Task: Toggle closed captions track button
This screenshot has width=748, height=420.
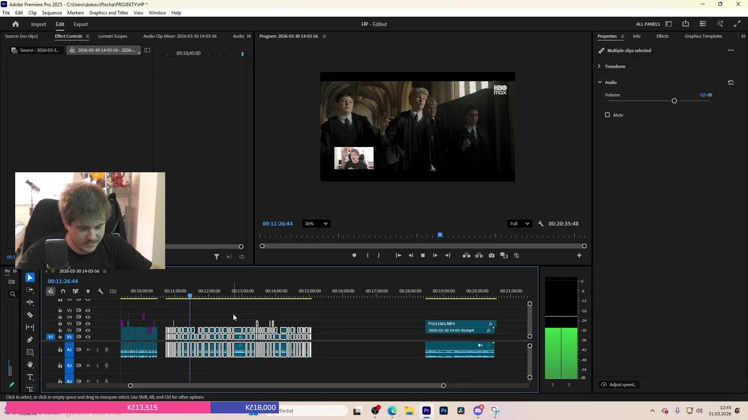Action: 113,291
